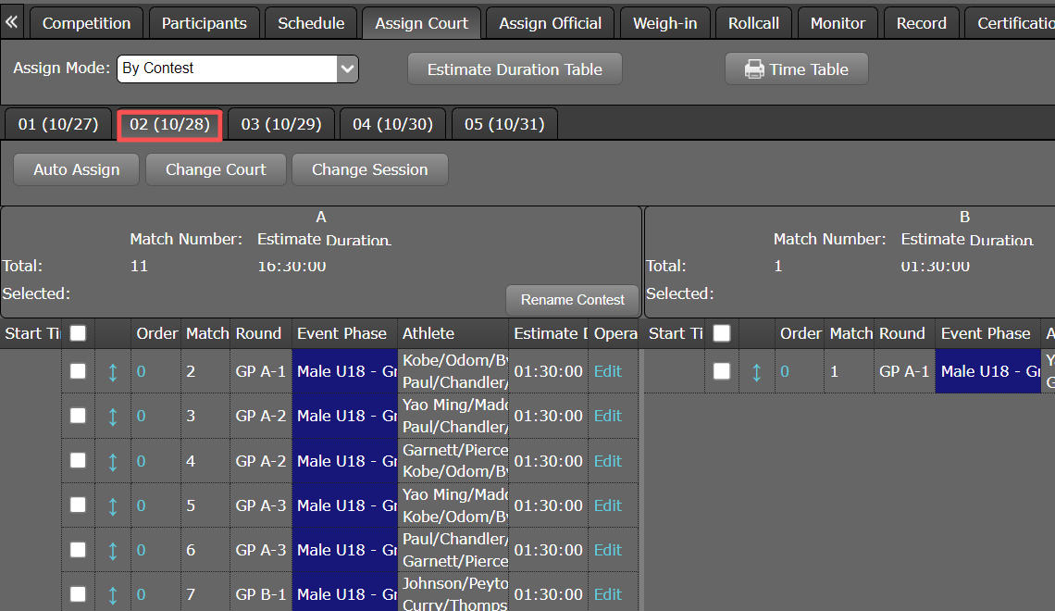Viewport: 1055px width, 611px height.
Task: Click reorder arrow icon for match 2
Action: click(x=113, y=371)
